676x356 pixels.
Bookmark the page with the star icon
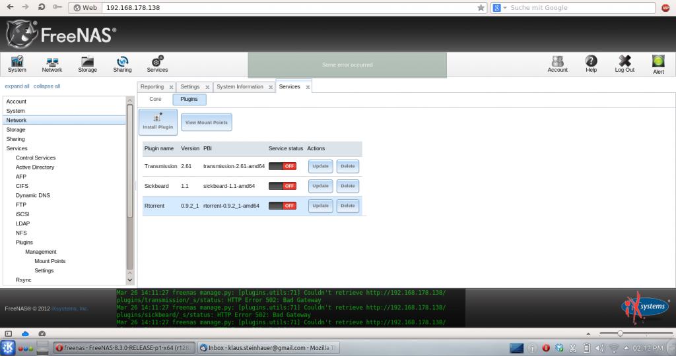[x=481, y=8]
